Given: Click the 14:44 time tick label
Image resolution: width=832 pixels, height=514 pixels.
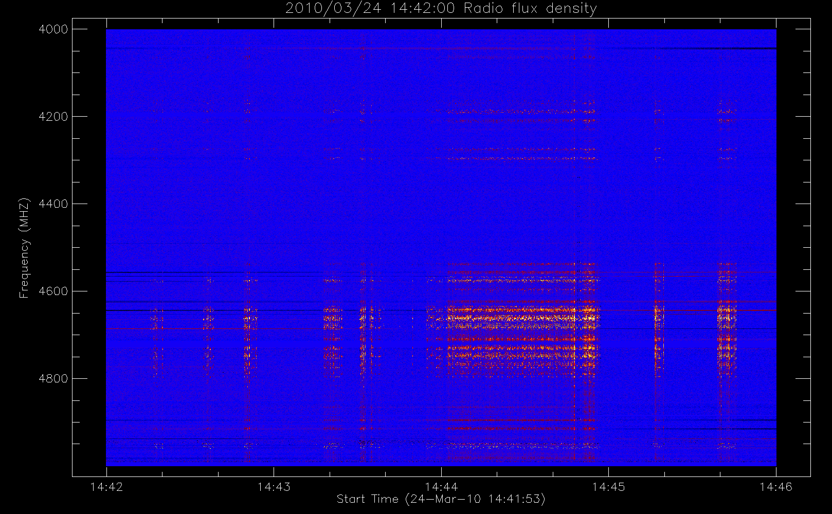Looking at the screenshot, I should point(441,487).
